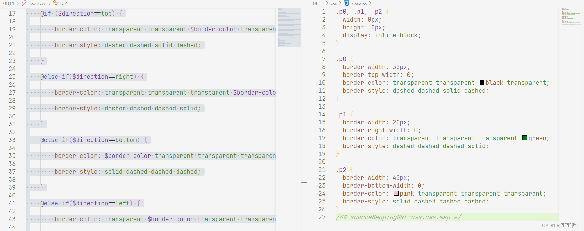Click the '.p1 {' selector on line 14
Viewport: 584px width, 231px height.
point(345,114)
